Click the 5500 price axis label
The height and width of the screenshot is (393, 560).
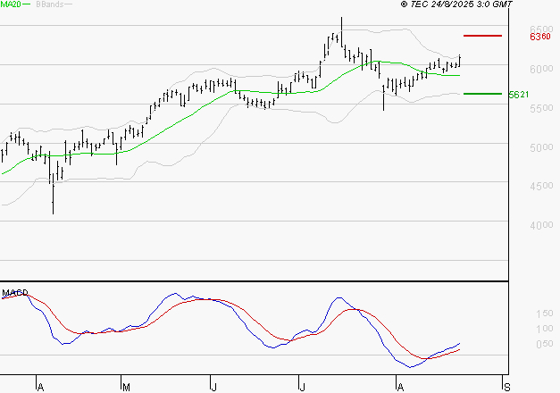541,108
